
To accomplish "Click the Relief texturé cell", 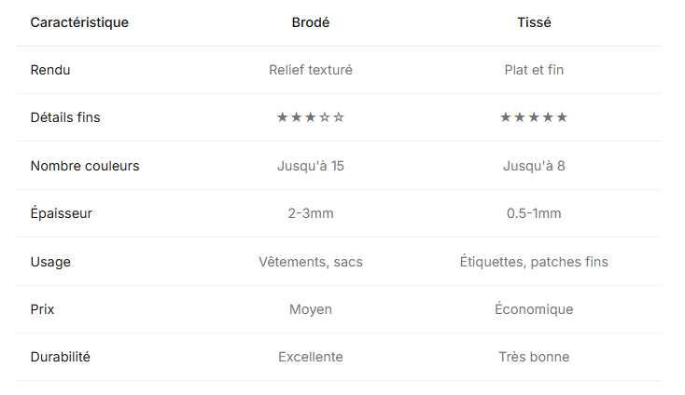I will pyautogui.click(x=311, y=70).
